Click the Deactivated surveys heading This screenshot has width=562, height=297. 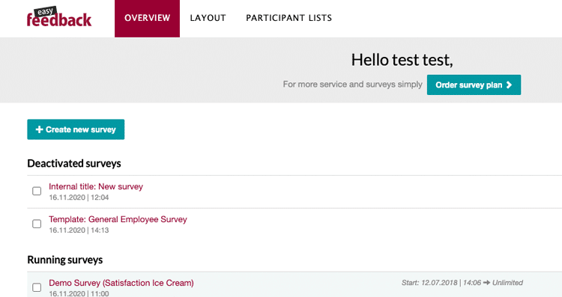click(74, 164)
